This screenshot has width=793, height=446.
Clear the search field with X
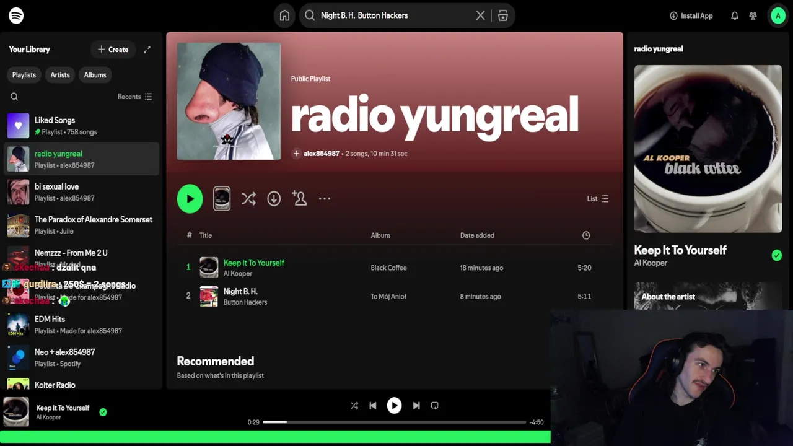tap(480, 15)
